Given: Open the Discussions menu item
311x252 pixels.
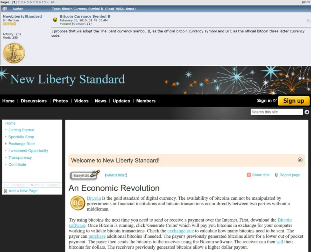Looking at the screenshot, I should pos(34,101).
